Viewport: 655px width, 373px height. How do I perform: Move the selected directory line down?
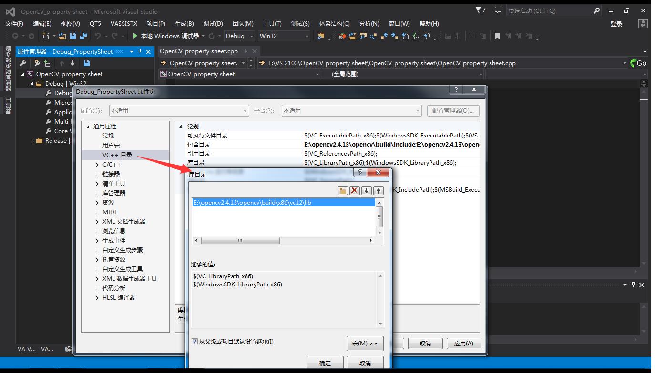pos(367,190)
